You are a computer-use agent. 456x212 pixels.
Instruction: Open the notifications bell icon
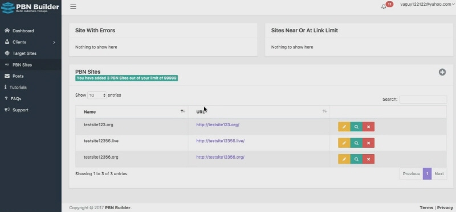[x=384, y=7]
